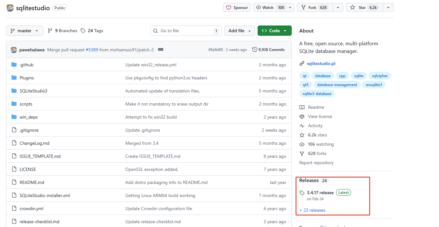Click the qt5 topic tag
Image resolution: width=439 pixels, height=227 pixels.
pyautogui.click(x=306, y=85)
